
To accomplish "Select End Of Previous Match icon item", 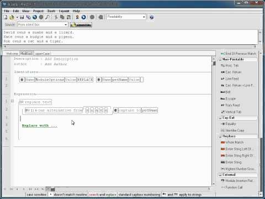I will tap(222, 54).
